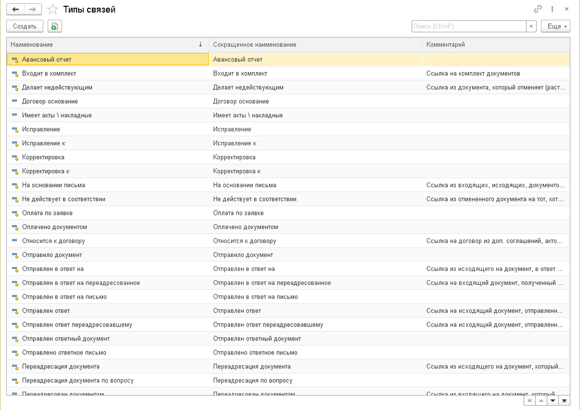Click comment Ссылка на комплект документов
The width and height of the screenshot is (580, 410).
(x=473, y=74)
